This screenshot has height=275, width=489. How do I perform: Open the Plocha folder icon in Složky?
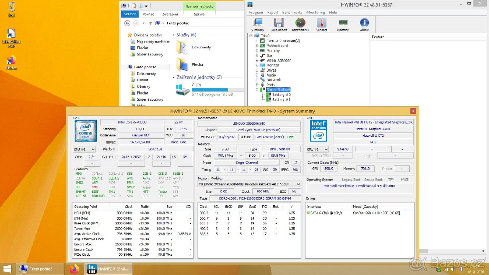(x=182, y=64)
